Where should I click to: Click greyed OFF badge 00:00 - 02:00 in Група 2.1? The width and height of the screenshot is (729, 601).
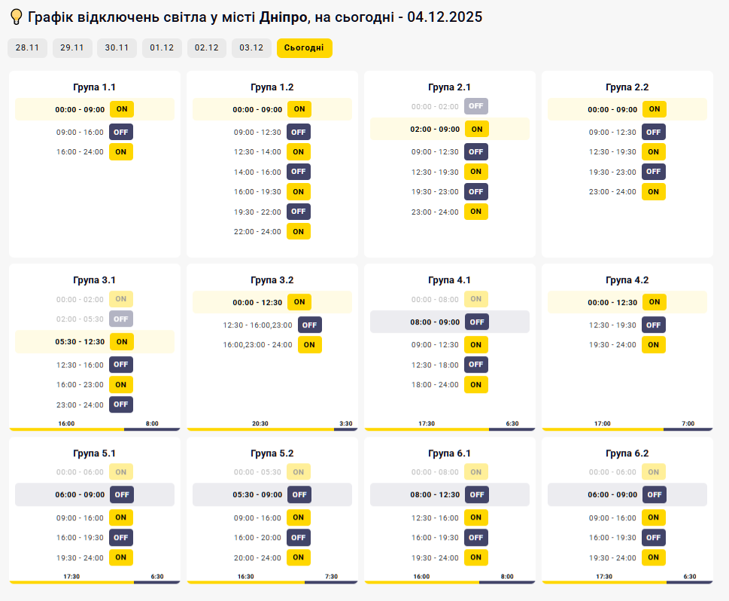(x=476, y=106)
